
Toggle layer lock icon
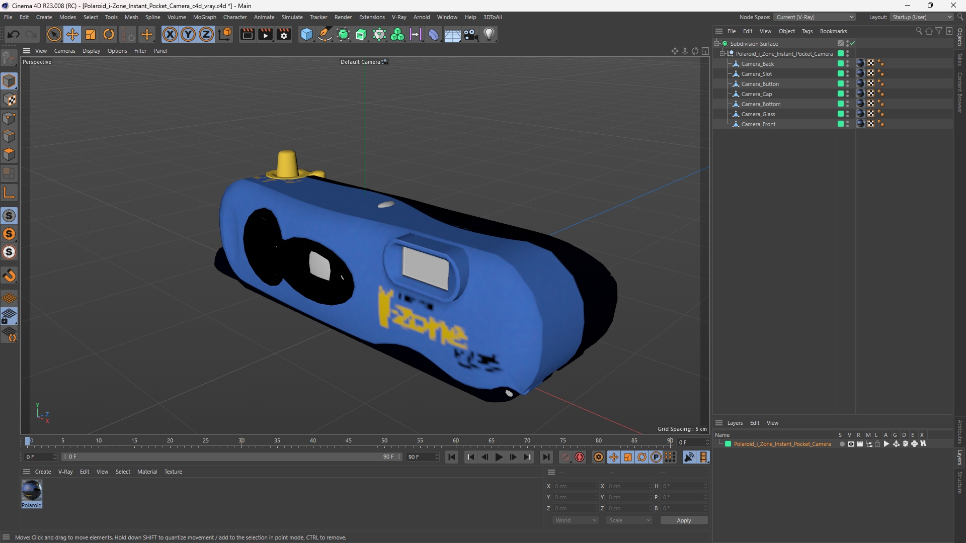877,444
